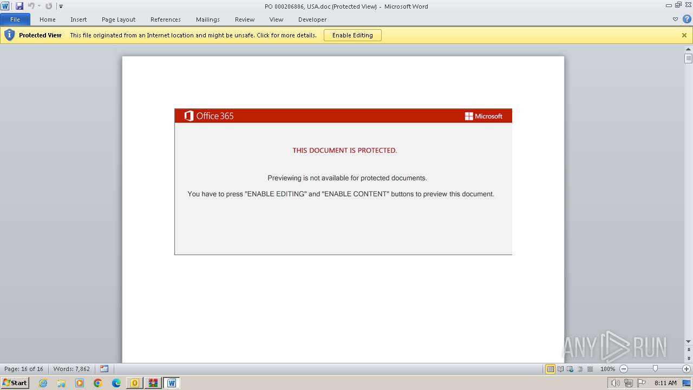
Task: Click the Office 365 logo in document
Action: (x=209, y=116)
